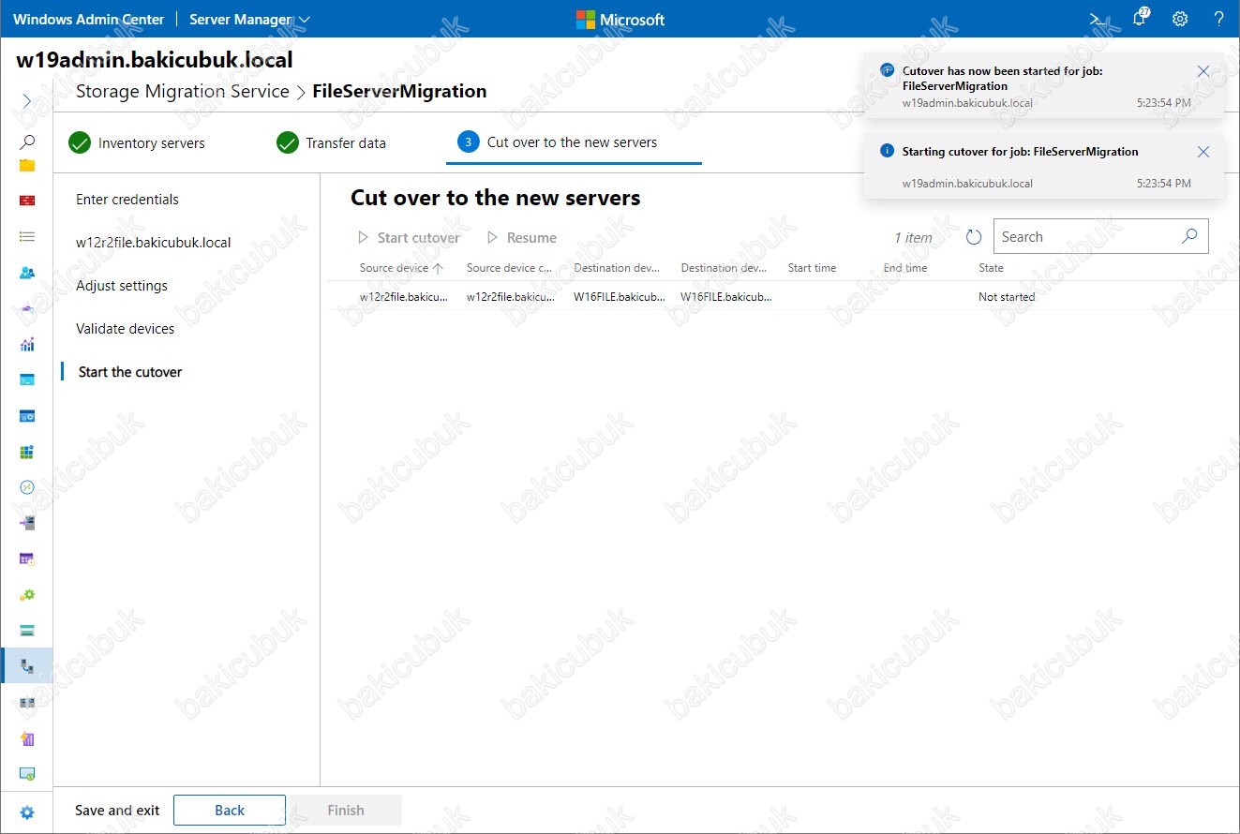Sort by first Destination dev... column header
Image resolution: width=1240 pixels, height=834 pixels.
pos(617,268)
